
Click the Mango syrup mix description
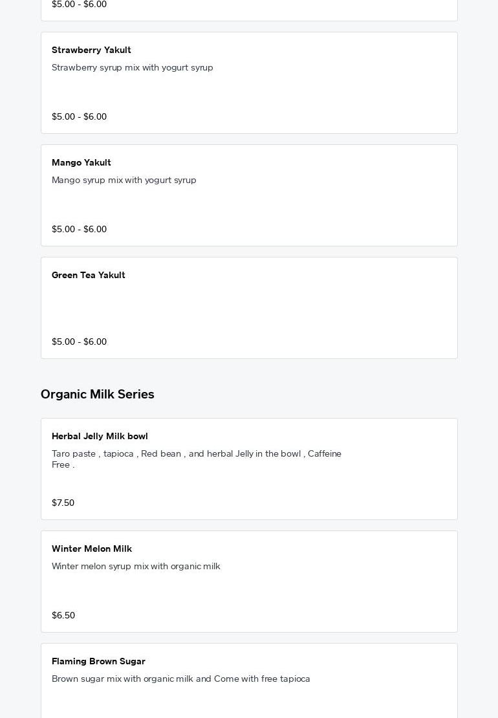(x=124, y=180)
